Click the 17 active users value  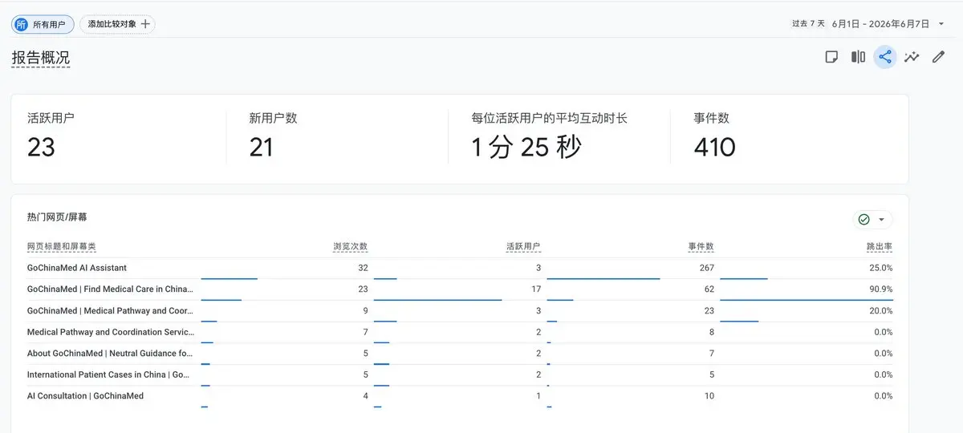pyautogui.click(x=536, y=289)
